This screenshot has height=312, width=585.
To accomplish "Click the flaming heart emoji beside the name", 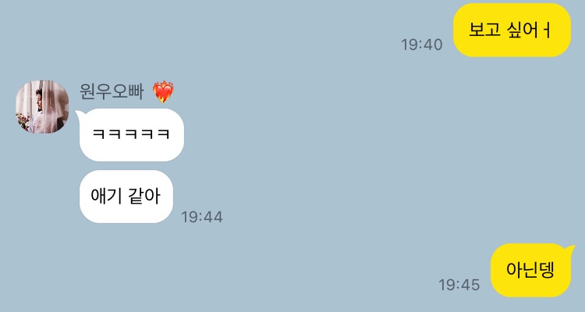I will (164, 92).
